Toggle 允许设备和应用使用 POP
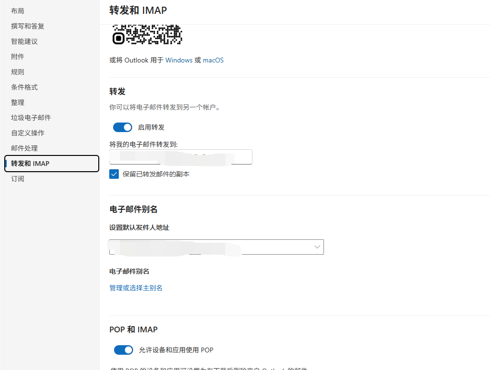This screenshot has height=370, width=490. [123, 349]
